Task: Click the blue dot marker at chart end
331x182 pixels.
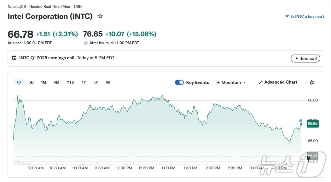Action: click(301, 121)
